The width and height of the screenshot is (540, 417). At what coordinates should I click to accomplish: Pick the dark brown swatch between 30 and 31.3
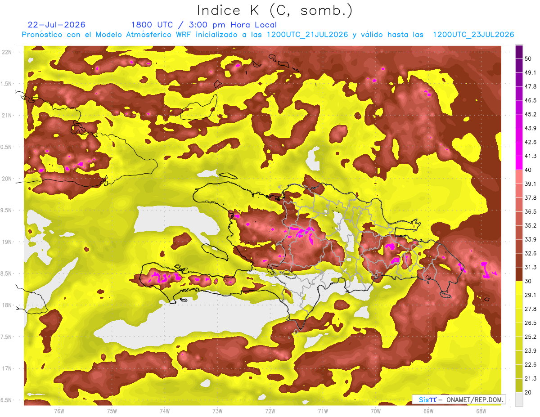(519, 274)
